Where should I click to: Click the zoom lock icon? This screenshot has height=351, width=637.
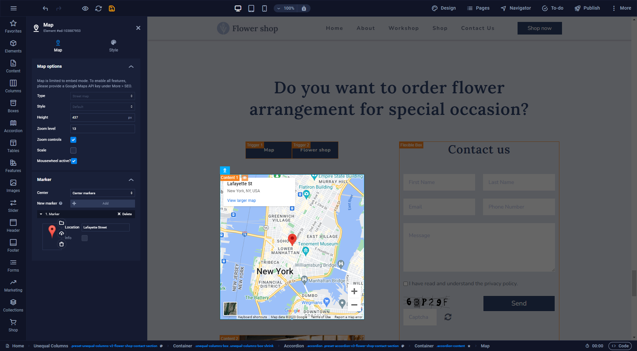[304, 8]
